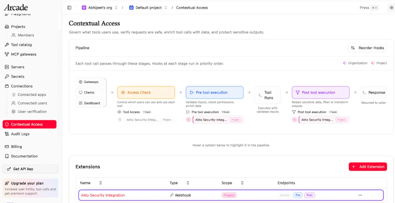The width and height of the screenshot is (395, 203).
Task: Click the Get API key icon
Action: (8, 169)
